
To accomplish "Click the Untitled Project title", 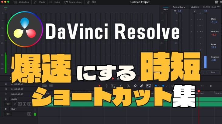I will (140, 2).
